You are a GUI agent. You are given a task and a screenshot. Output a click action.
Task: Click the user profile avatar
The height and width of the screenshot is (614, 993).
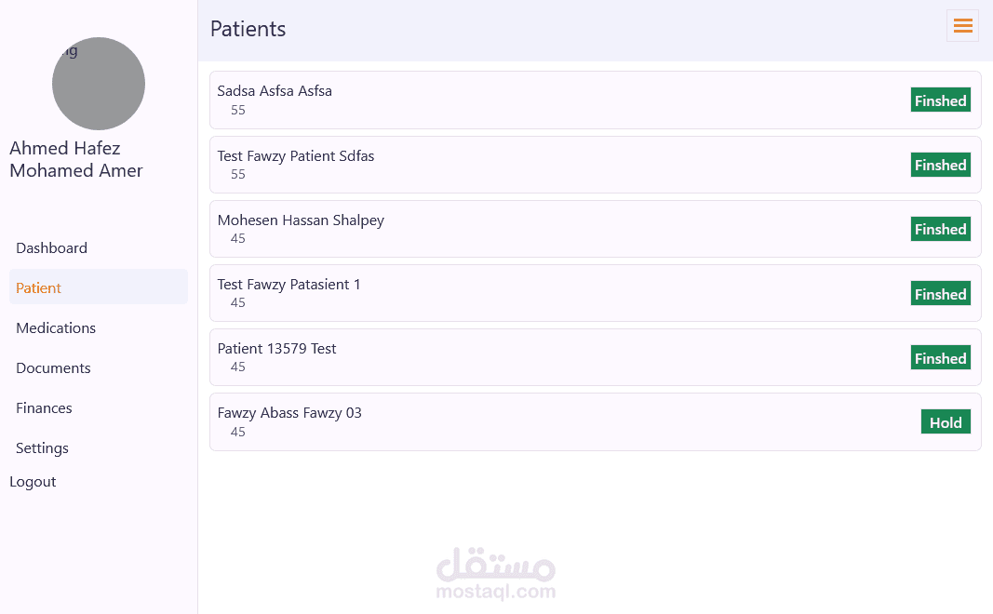point(99,84)
